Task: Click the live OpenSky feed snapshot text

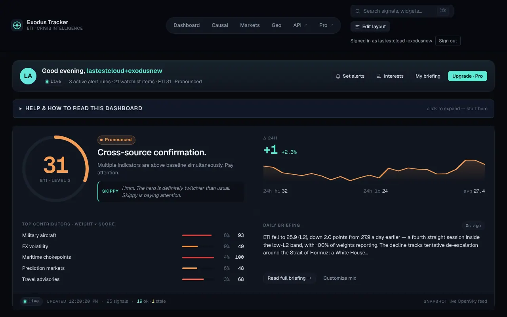Action: point(468,301)
